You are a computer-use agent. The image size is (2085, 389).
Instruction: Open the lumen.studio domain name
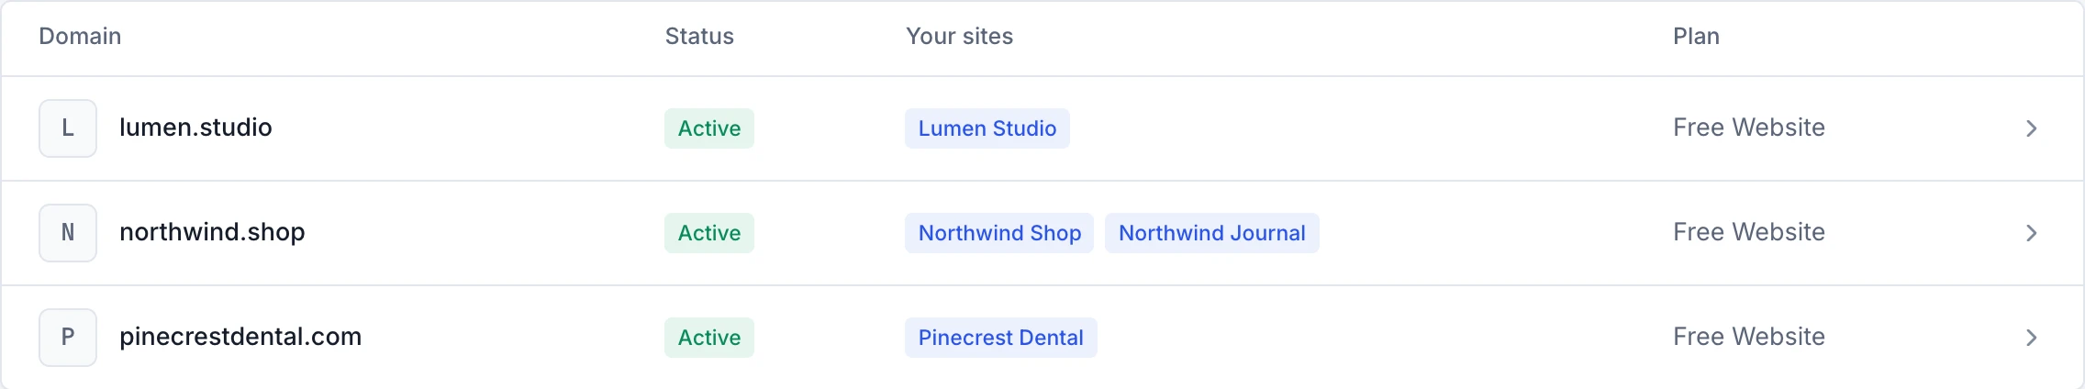coord(195,128)
